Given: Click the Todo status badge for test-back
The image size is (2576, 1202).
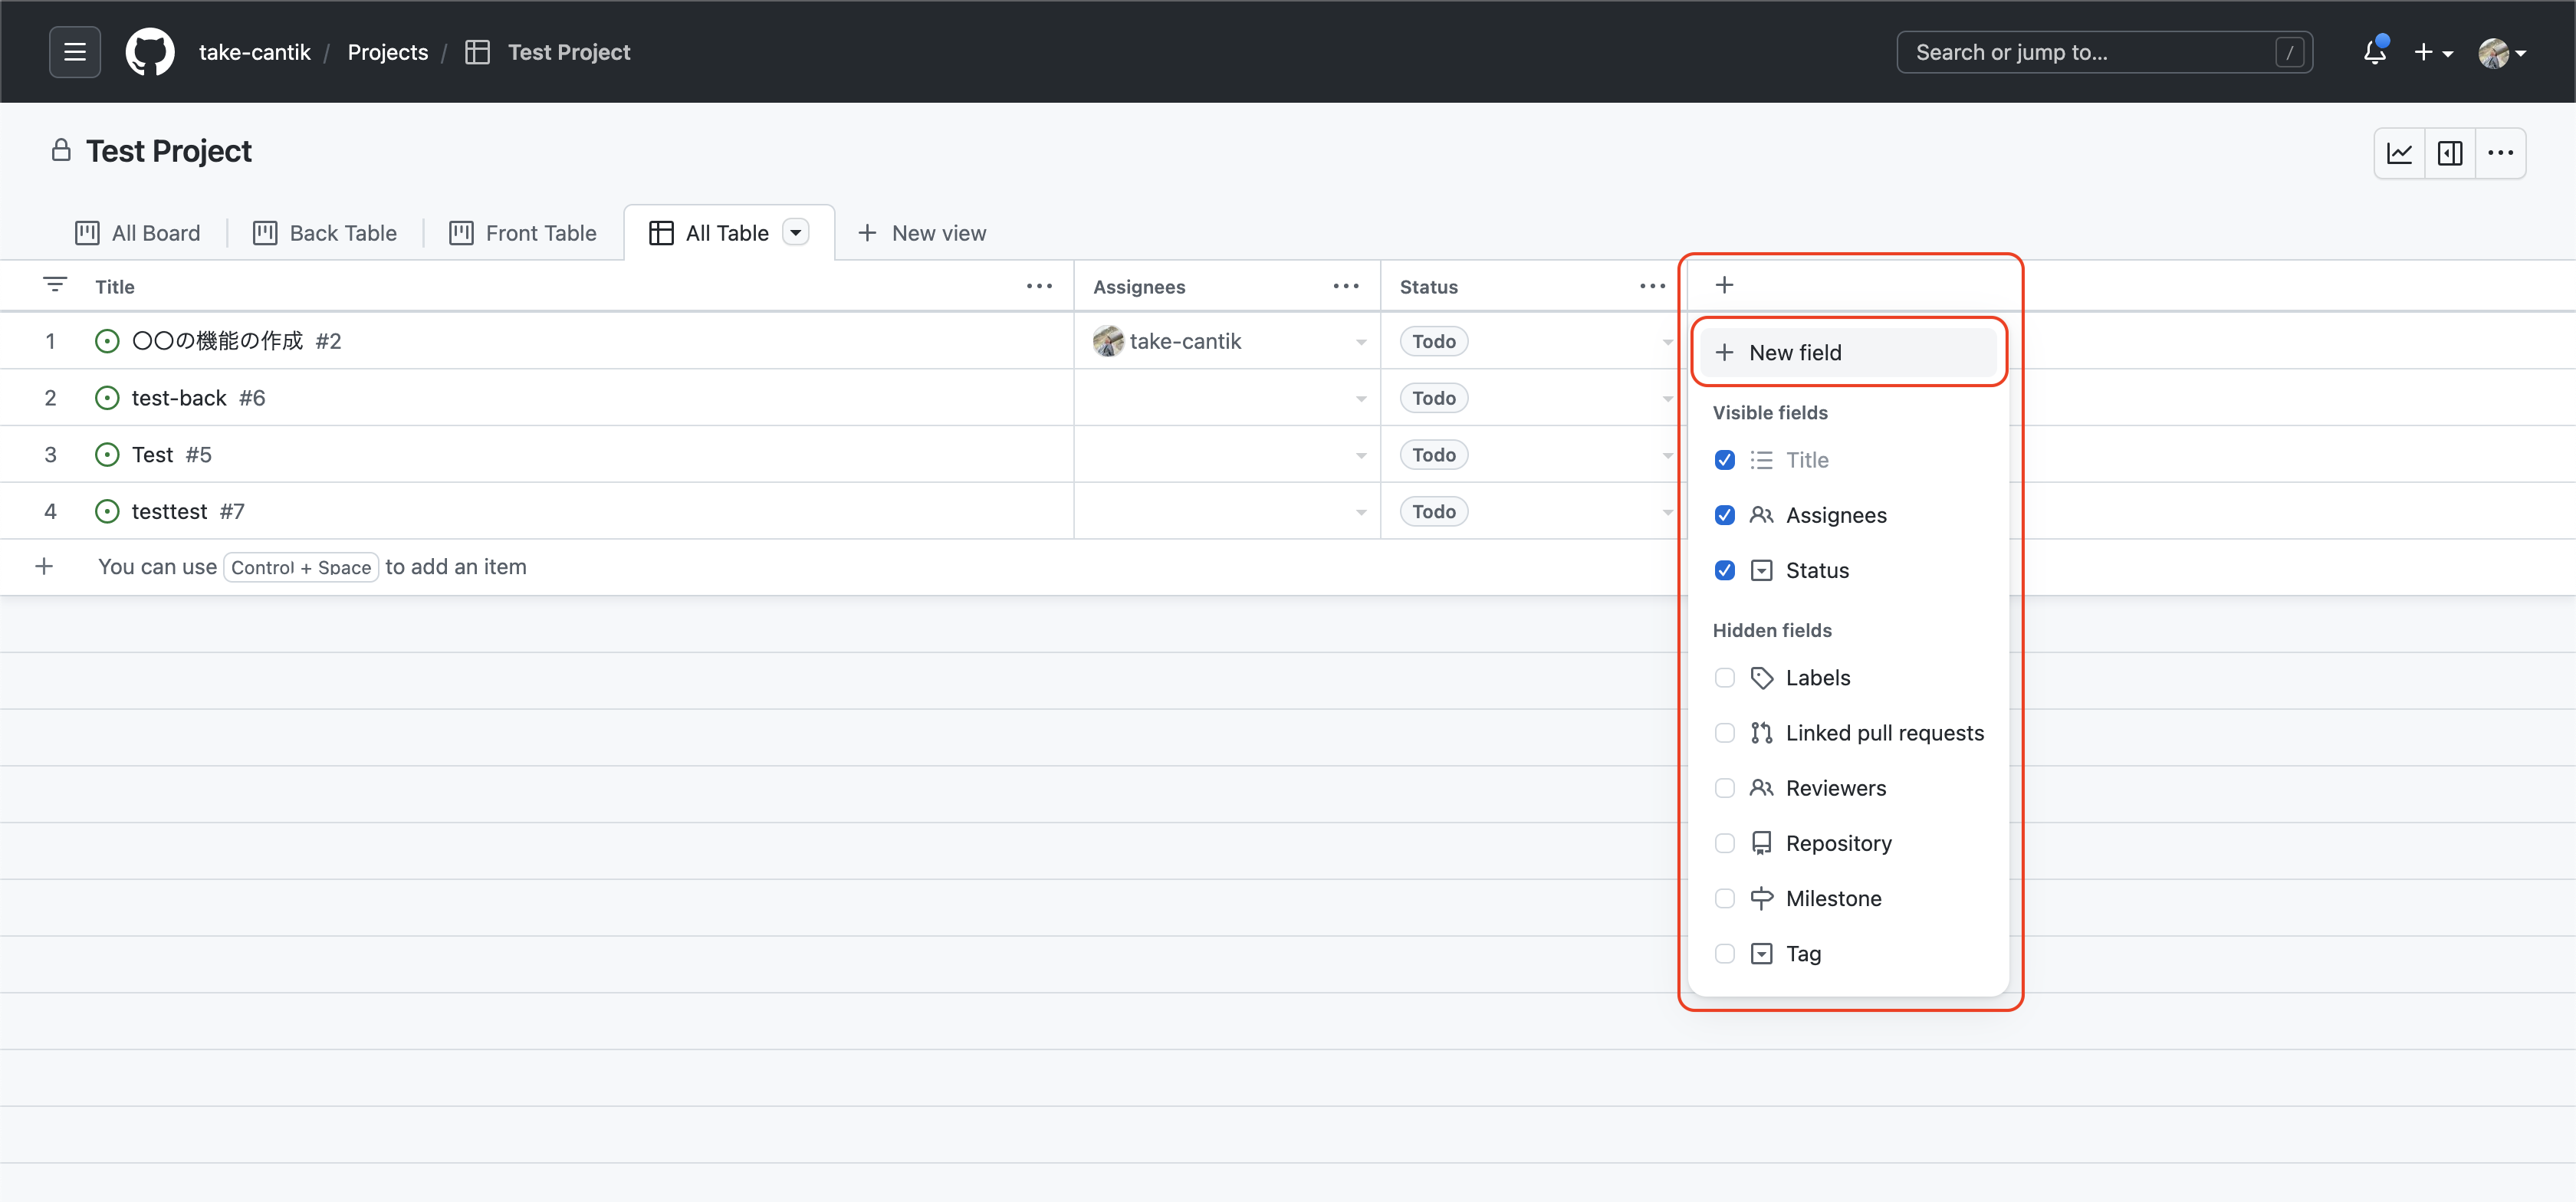Looking at the screenshot, I should [x=1433, y=398].
